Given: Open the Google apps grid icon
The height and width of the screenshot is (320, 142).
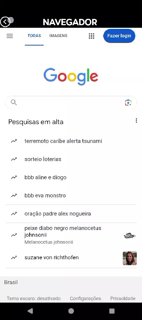Looking at the screenshot, I should pos(91,36).
